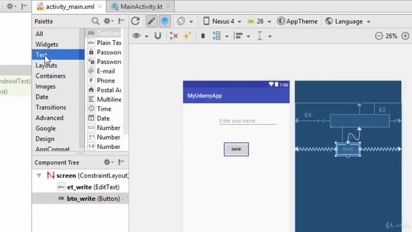This screenshot has width=412, height=232.
Task: Select et_write EditText in tree
Action: coord(89,187)
